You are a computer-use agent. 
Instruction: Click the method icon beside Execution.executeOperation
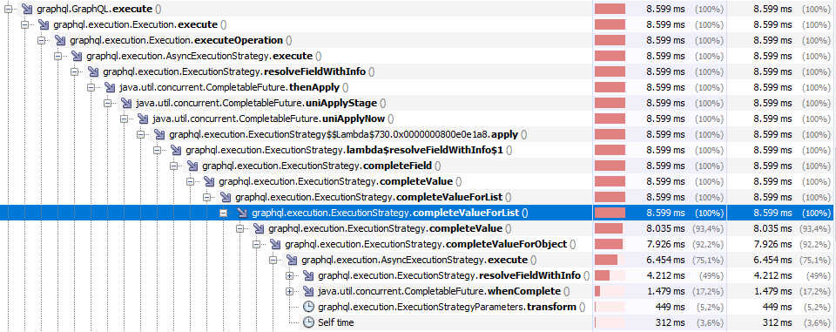point(60,40)
